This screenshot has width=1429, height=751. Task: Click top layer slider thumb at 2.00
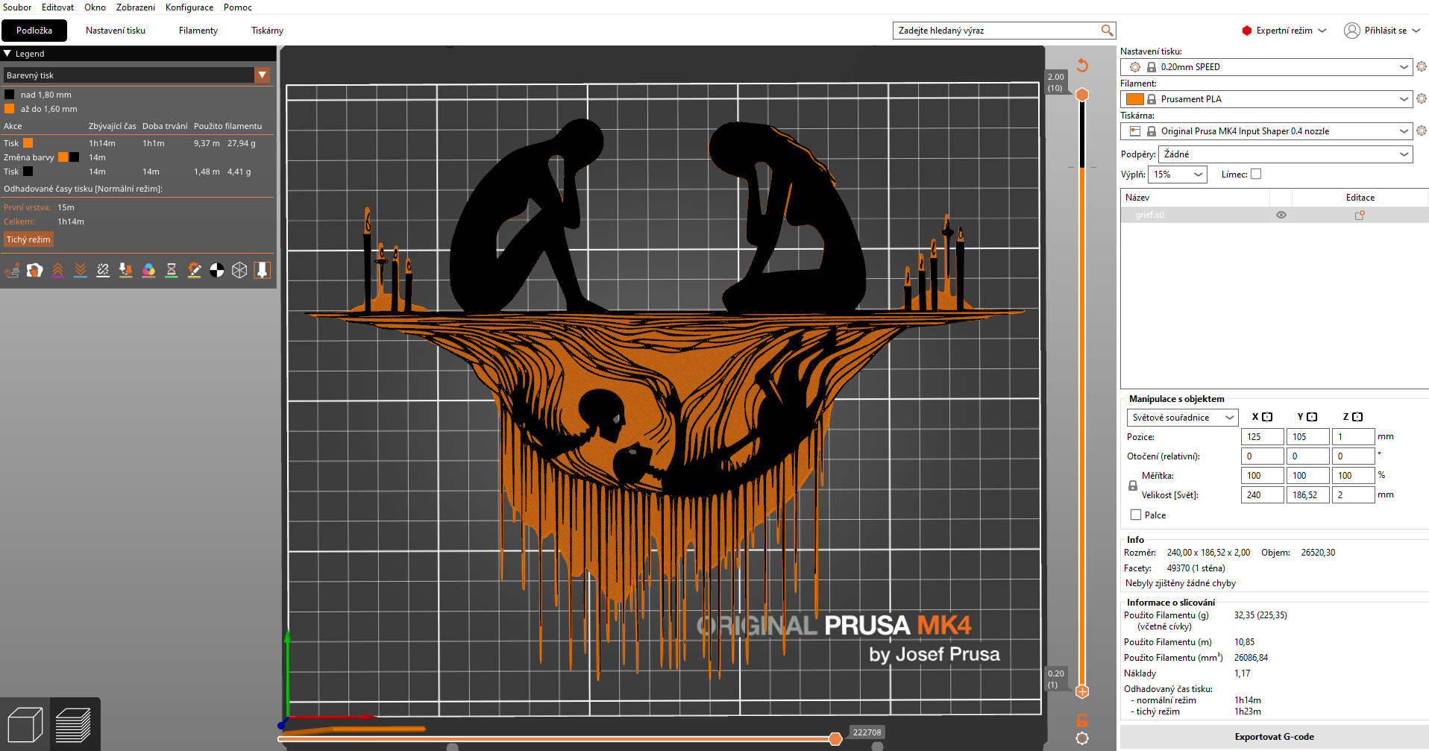pos(1082,95)
